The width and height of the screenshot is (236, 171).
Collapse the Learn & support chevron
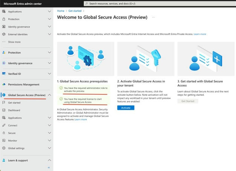click(49, 160)
